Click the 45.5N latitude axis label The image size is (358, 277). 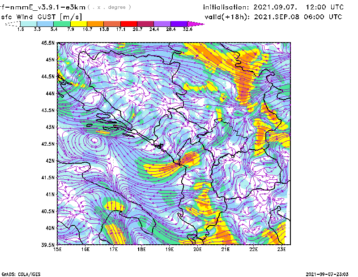[48, 43]
